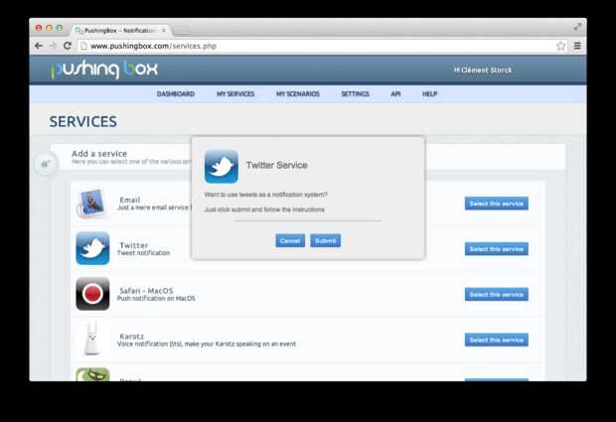The height and width of the screenshot is (422, 616).
Task: Open the Dashboard menu item
Action: pos(176,93)
